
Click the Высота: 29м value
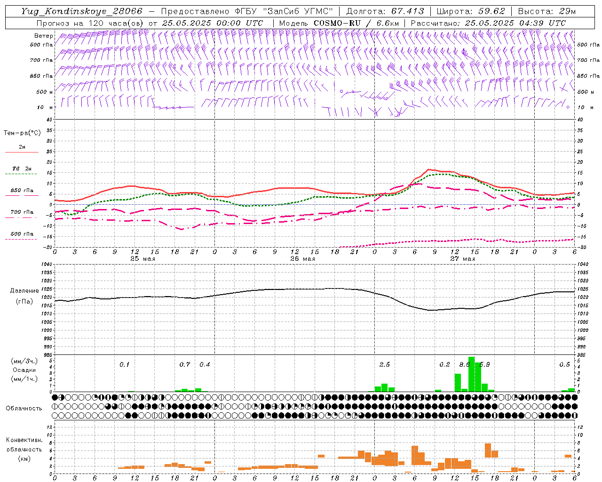[x=548, y=11]
